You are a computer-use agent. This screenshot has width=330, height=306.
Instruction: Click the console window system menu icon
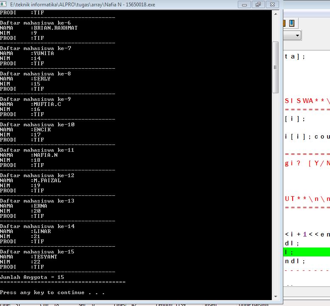click(x=3, y=4)
